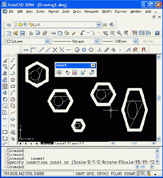
Task: Select the Ellipse draw tool
Action: [13, 119]
